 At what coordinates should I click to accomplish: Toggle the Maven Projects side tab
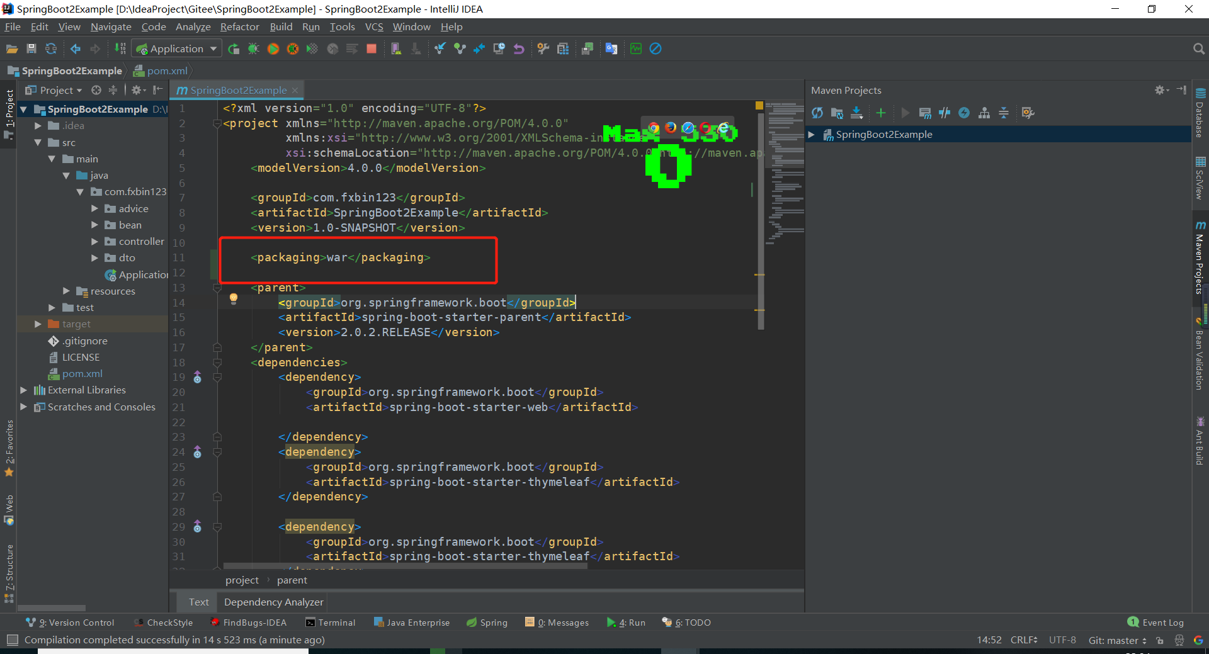(1200, 257)
